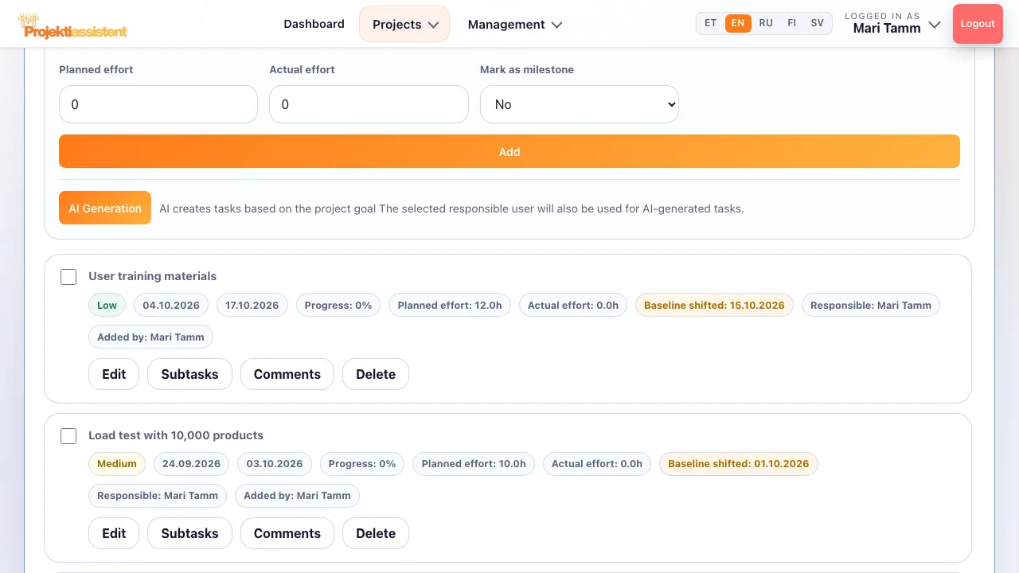Focus the Actual effort input field
1019x573 pixels.
coord(369,104)
